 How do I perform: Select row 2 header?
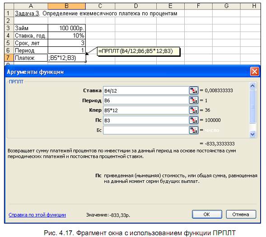point(9,21)
